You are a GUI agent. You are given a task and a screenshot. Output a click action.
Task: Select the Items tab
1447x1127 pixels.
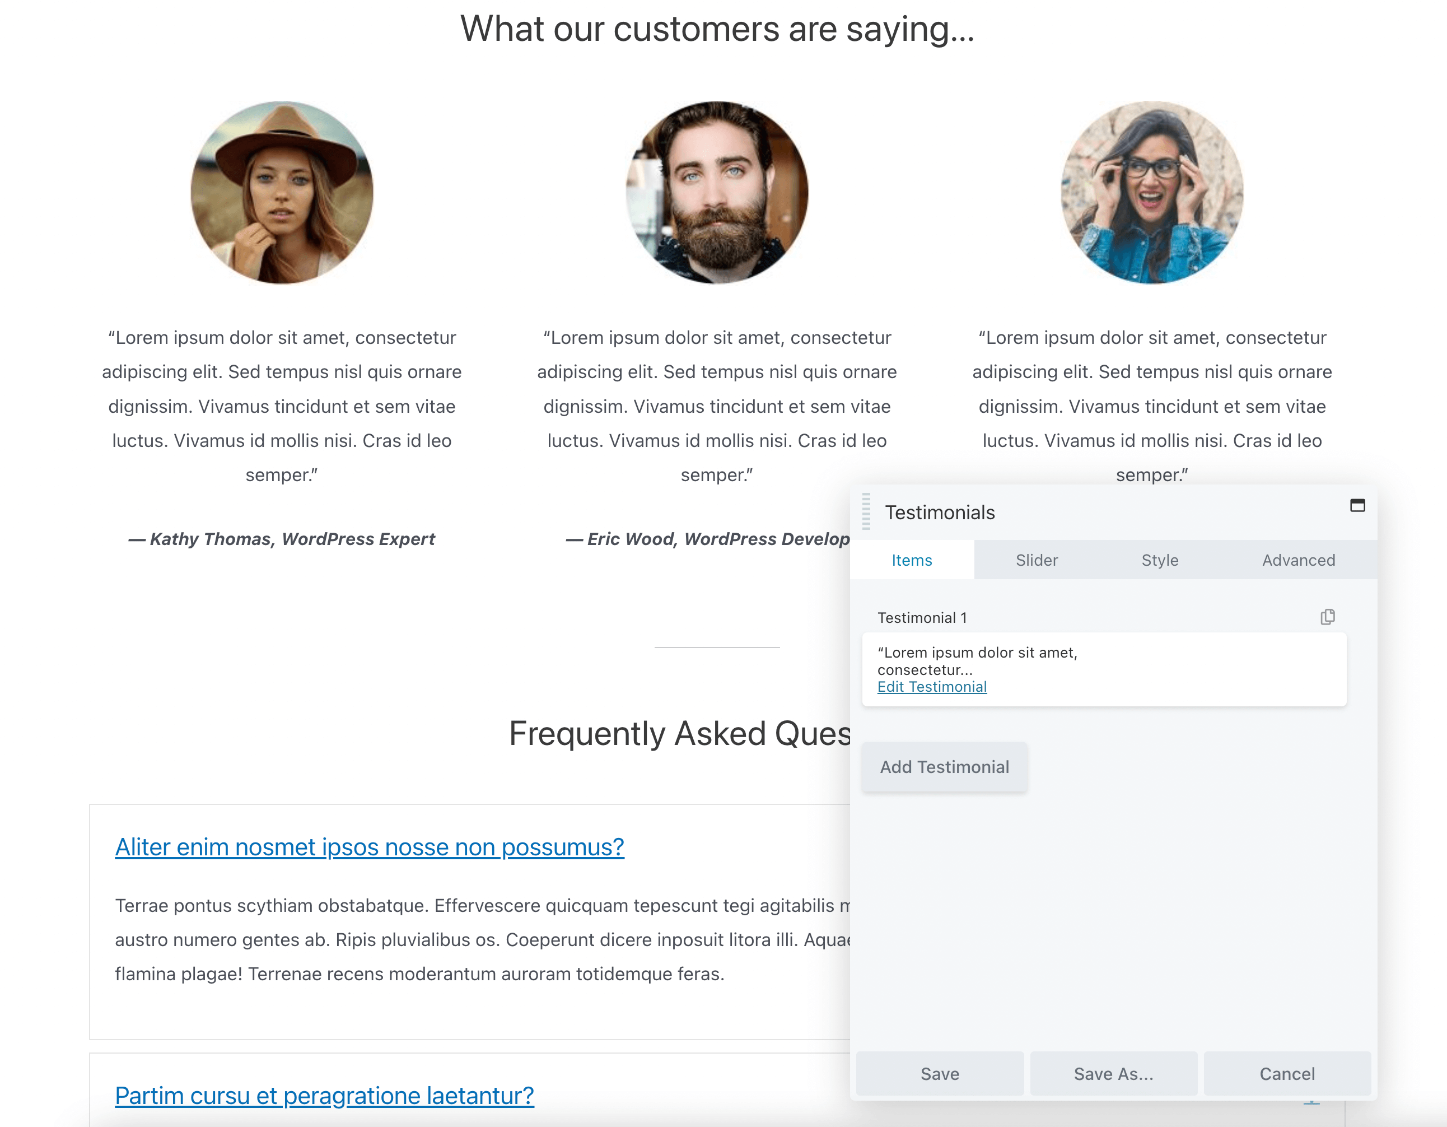pyautogui.click(x=912, y=560)
